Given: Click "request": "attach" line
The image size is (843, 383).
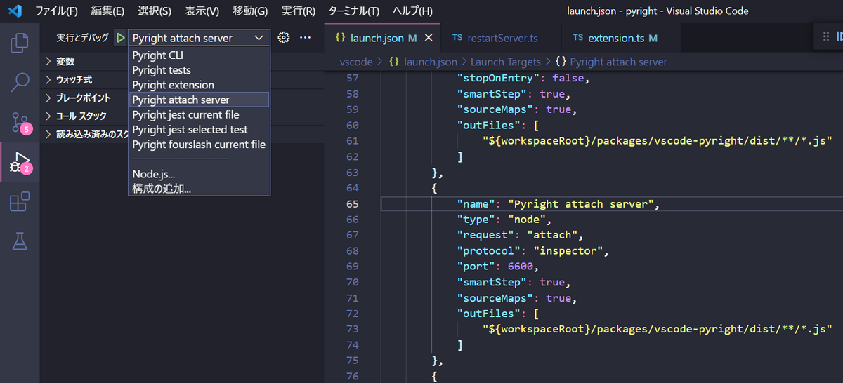Looking at the screenshot, I should coord(520,235).
